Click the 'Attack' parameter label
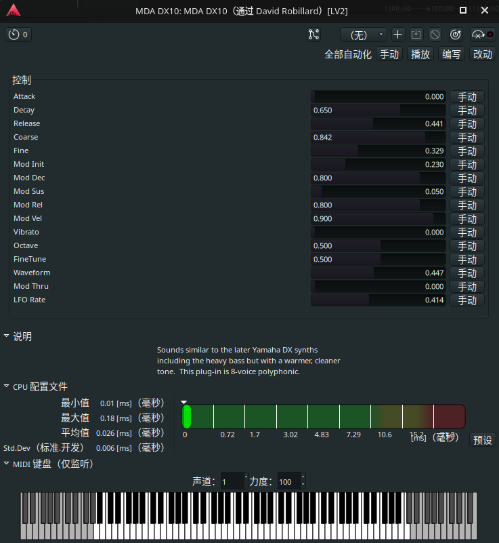499x543 pixels. (24, 96)
